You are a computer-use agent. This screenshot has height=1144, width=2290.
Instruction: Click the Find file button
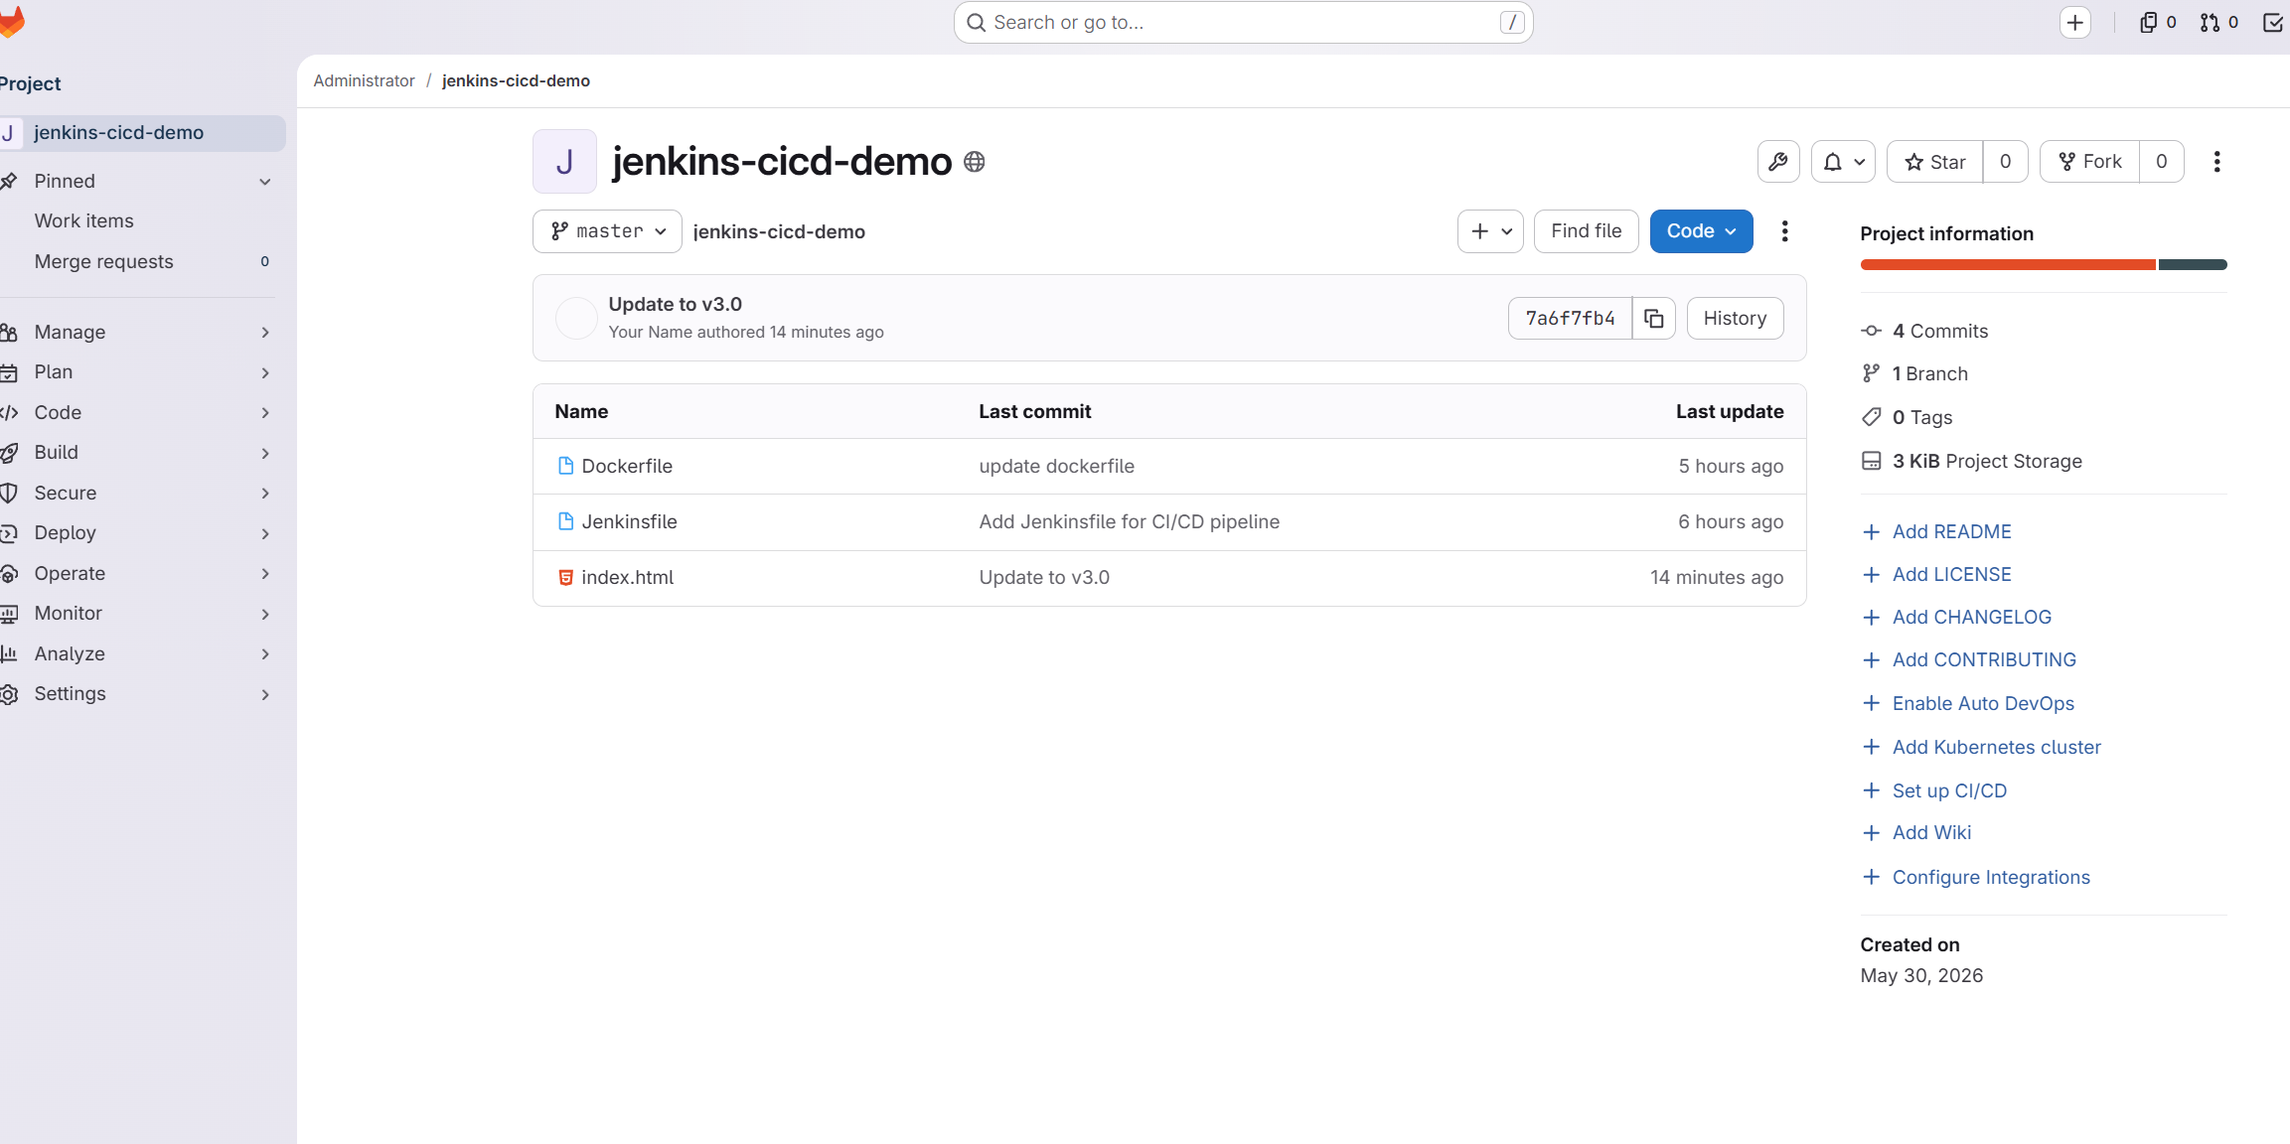1586,231
